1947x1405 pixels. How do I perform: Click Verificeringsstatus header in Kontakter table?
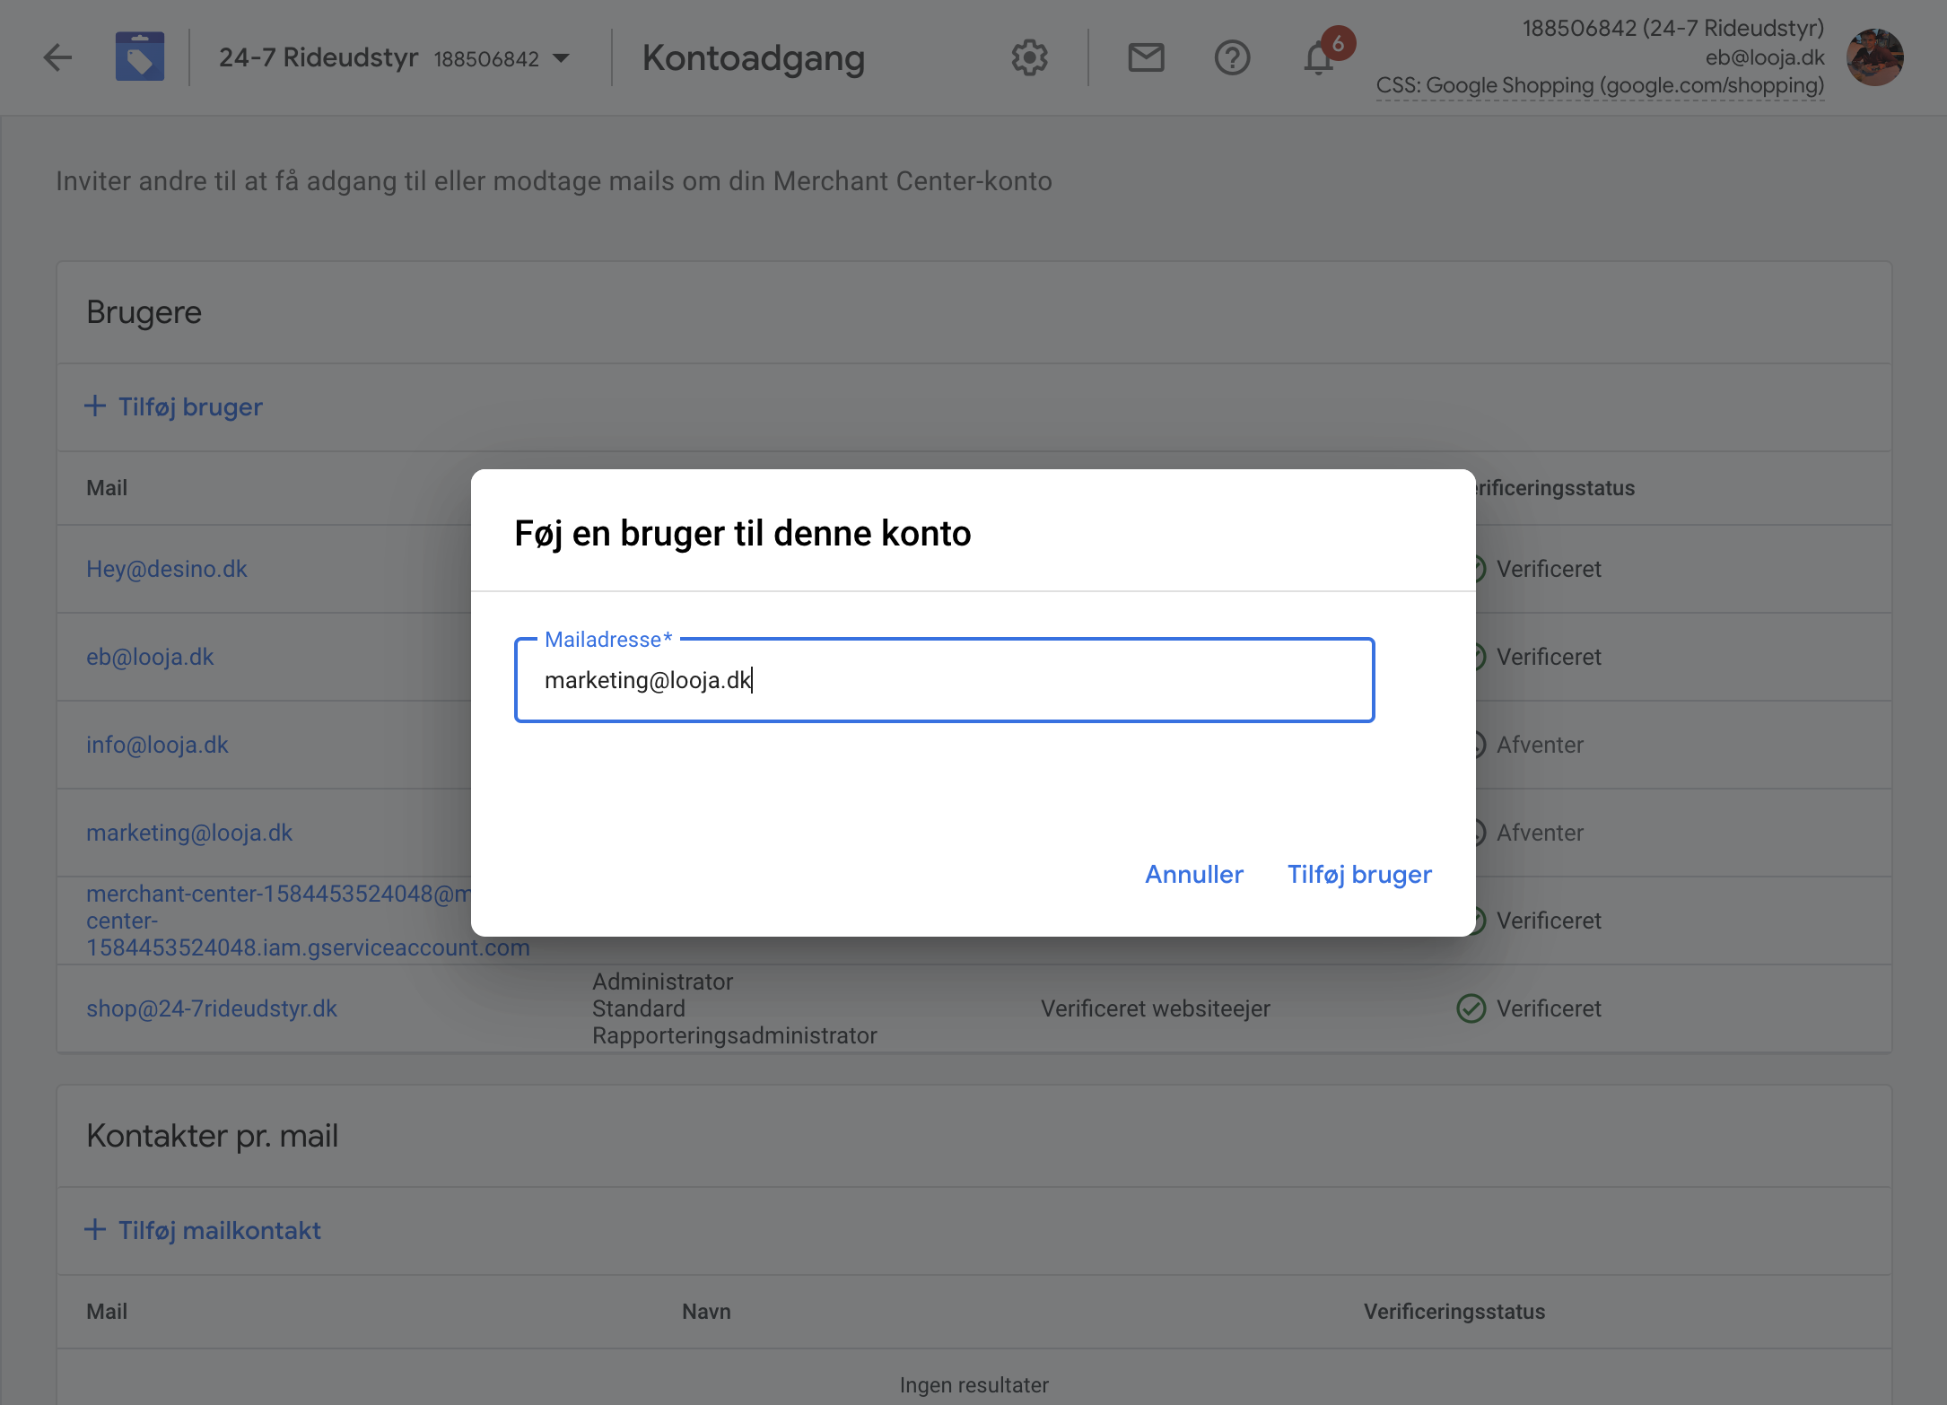[1454, 1312]
